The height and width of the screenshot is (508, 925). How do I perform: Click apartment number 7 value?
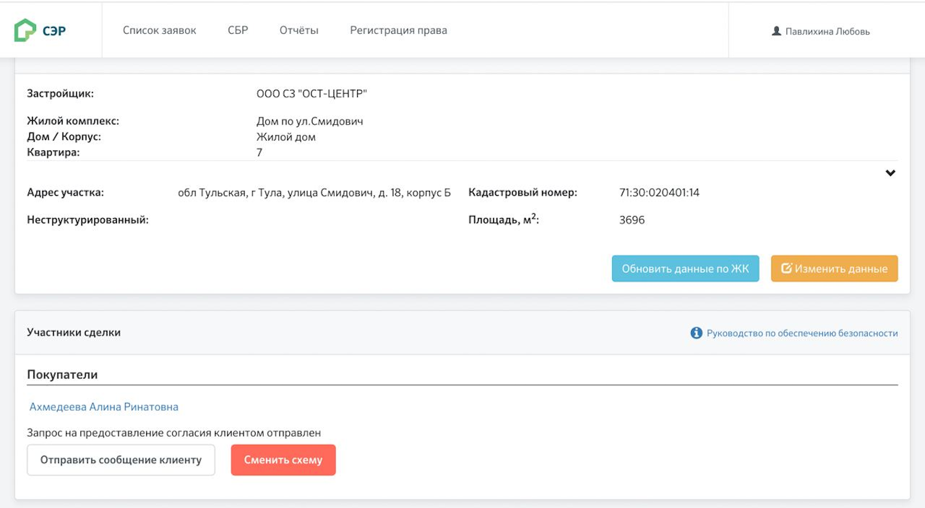pyautogui.click(x=259, y=152)
